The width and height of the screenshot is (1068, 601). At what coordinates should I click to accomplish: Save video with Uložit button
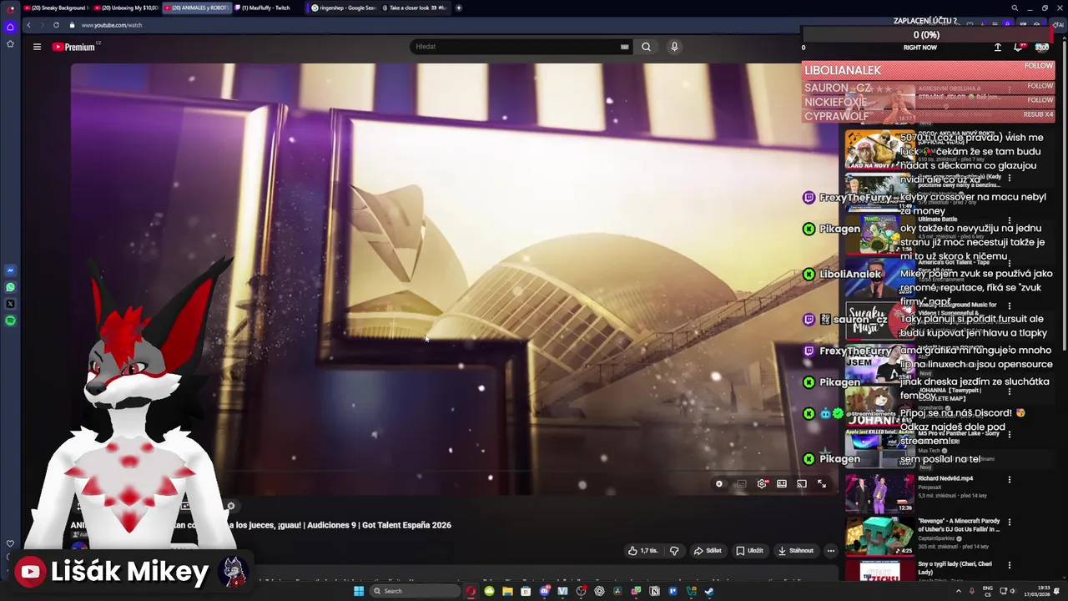(749, 551)
